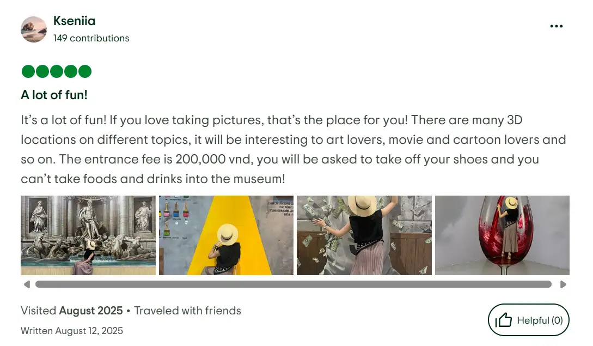This screenshot has height=346, width=593.
Task: Open the flying money photo thumbnail
Action: [364, 235]
